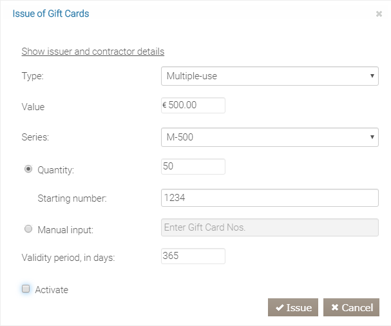The image size is (391, 326).
Task: Click the Quantity field containing 50
Action: pos(193,166)
